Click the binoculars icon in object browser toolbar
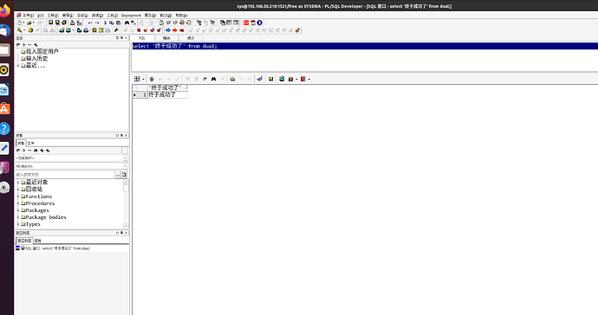Viewport: 598px width, 315px height. [36, 151]
